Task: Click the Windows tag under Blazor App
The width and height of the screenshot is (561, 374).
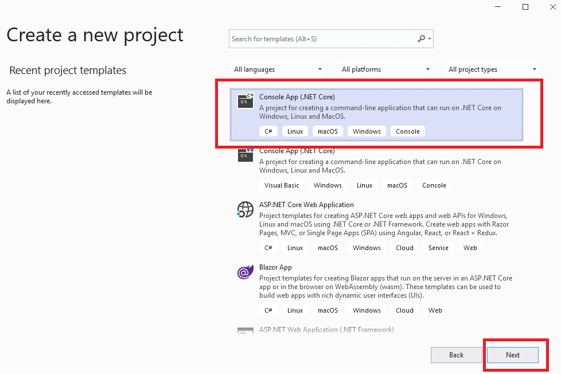Action: coord(367,310)
